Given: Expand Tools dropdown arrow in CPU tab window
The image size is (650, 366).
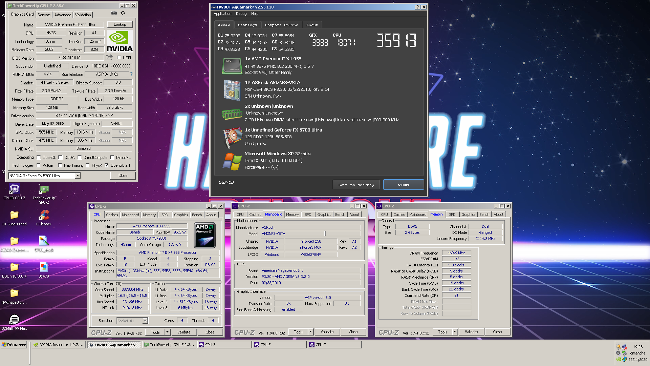Looking at the screenshot, I should pyautogui.click(x=167, y=332).
